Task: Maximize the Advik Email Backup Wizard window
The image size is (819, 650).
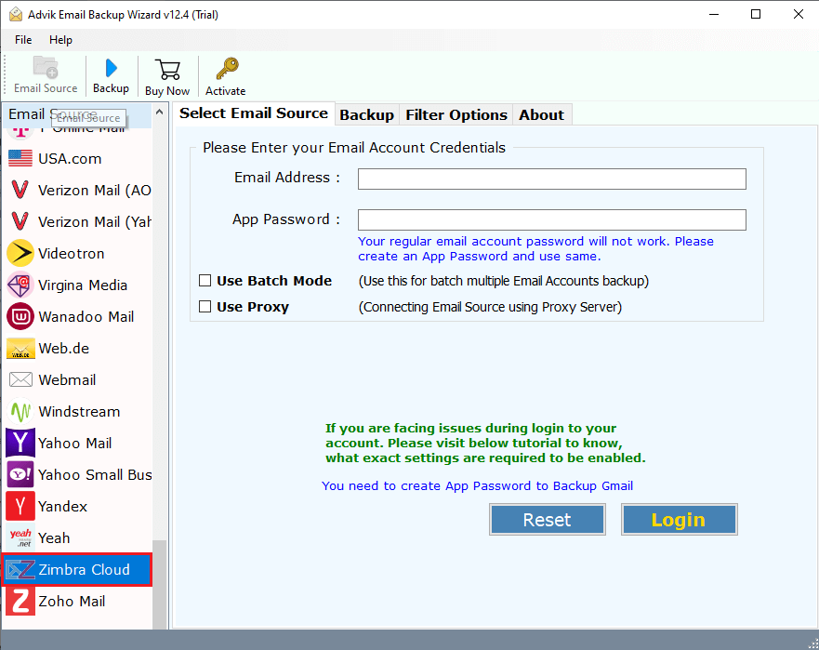Action: click(755, 14)
